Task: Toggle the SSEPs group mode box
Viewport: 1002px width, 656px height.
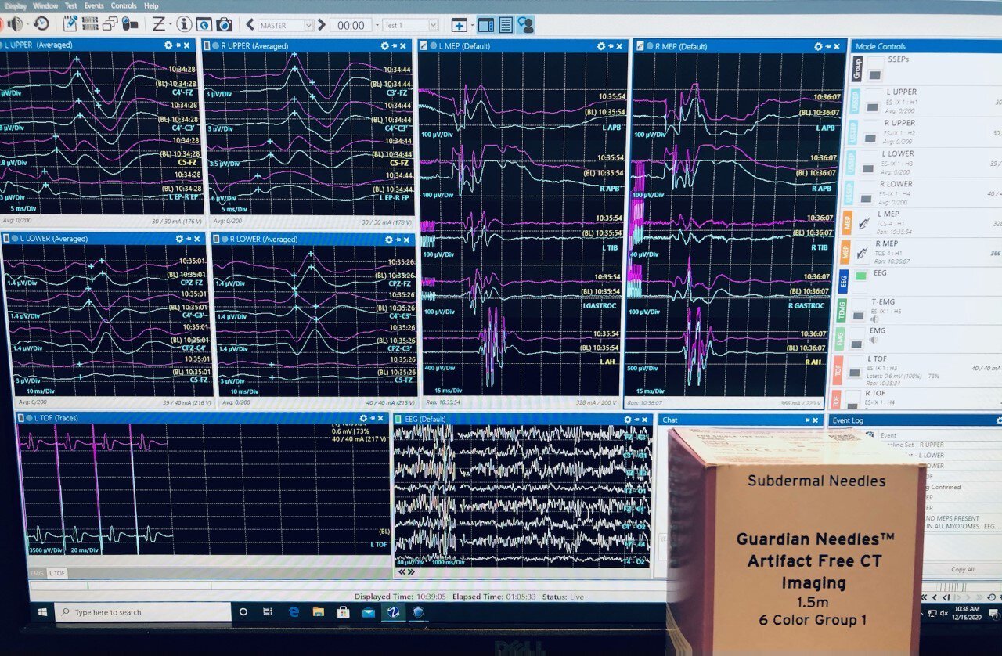Action: [x=875, y=74]
